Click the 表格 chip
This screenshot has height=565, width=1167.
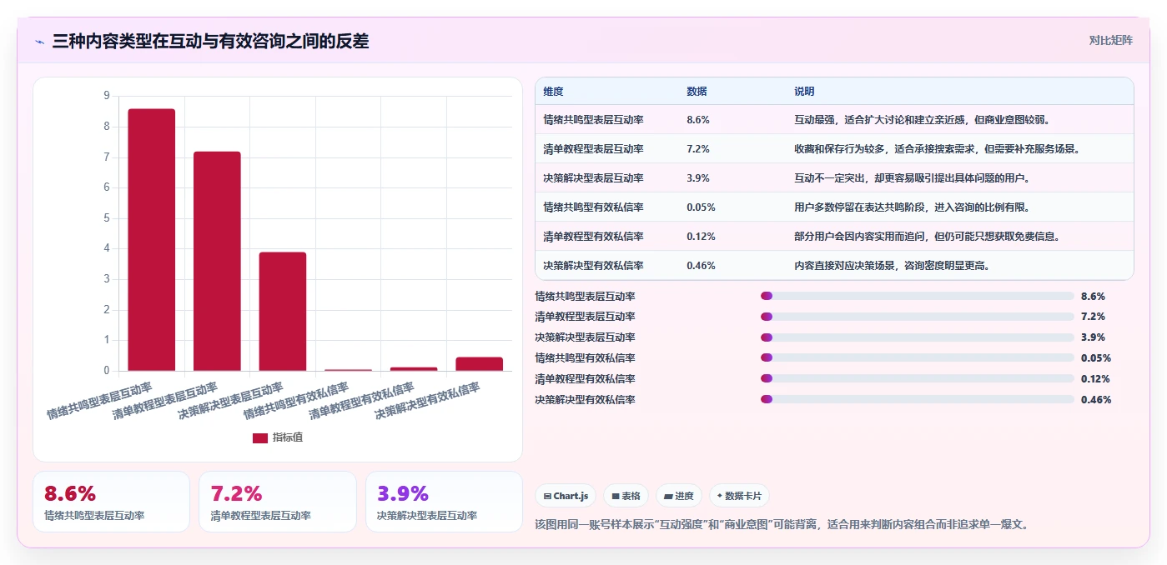pyautogui.click(x=626, y=496)
